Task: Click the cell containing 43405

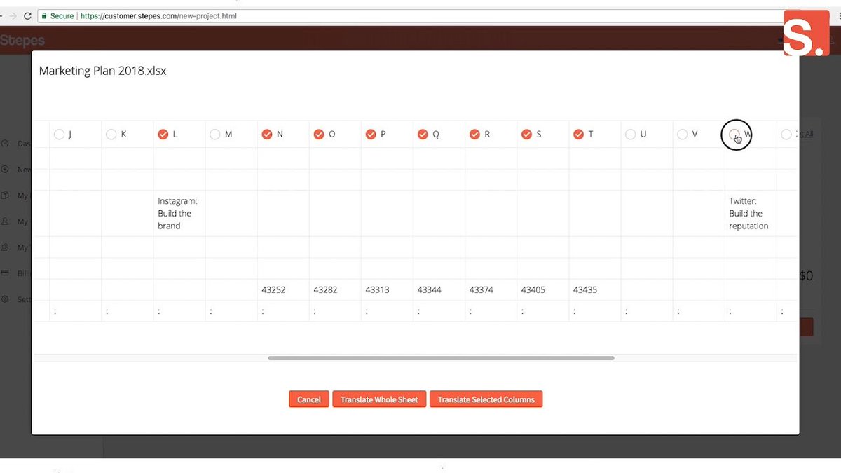Action: tap(542, 289)
